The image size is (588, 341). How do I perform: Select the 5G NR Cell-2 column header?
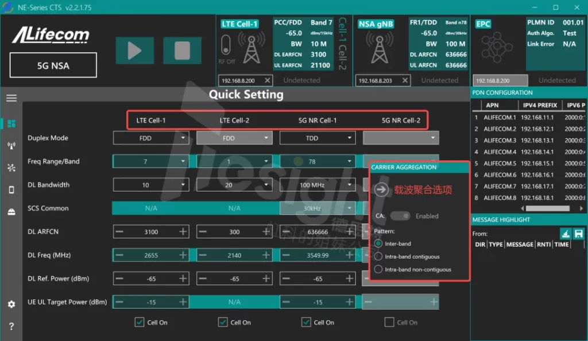click(x=401, y=121)
